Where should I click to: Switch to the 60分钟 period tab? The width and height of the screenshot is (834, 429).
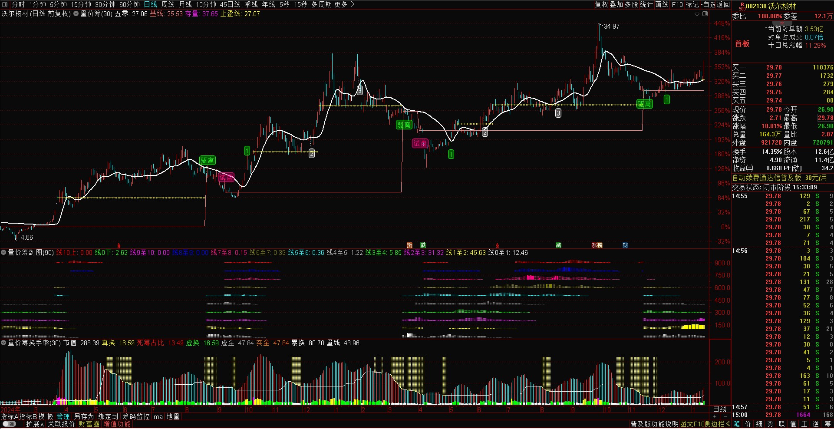129,4
